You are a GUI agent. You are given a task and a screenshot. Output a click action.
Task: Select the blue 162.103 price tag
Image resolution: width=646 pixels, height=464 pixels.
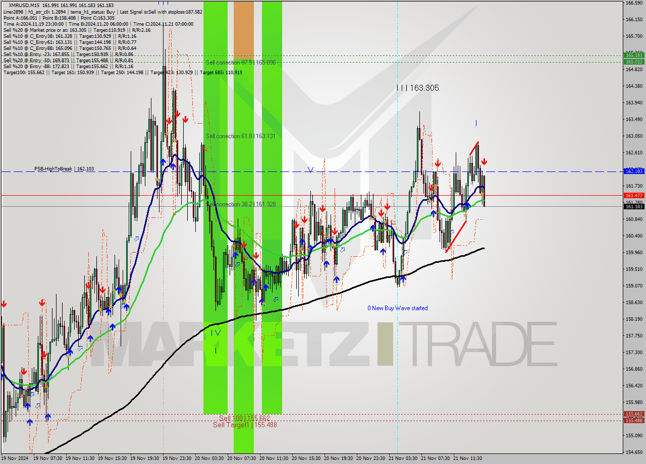[x=634, y=171]
